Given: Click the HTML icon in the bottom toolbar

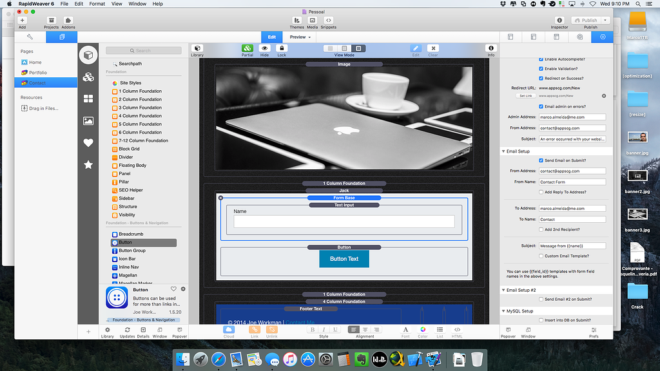Looking at the screenshot, I should click(457, 330).
